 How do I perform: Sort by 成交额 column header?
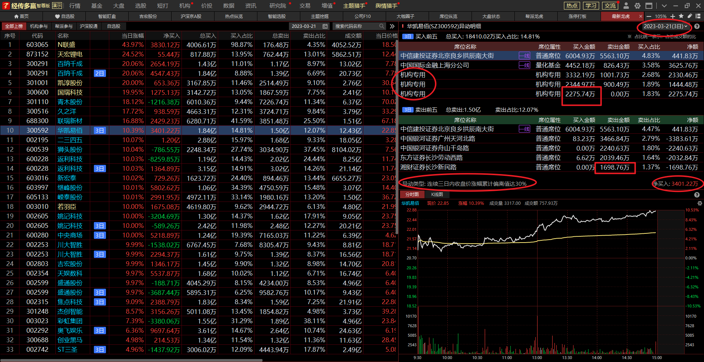point(353,36)
